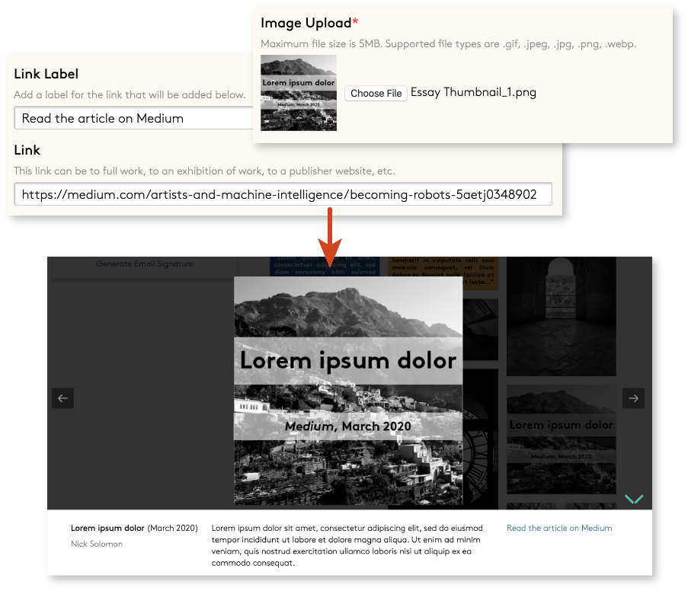Click the Medium, March 2020 caption overlay
Screen dimensions: 688x591
347,426
